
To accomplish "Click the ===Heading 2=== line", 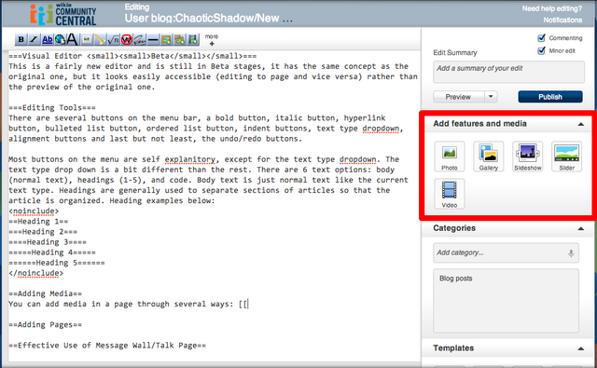I will pos(43,232).
